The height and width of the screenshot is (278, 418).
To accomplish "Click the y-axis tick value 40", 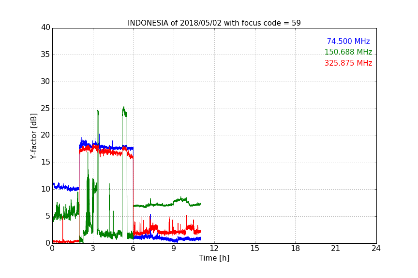I will pyautogui.click(x=45, y=28).
